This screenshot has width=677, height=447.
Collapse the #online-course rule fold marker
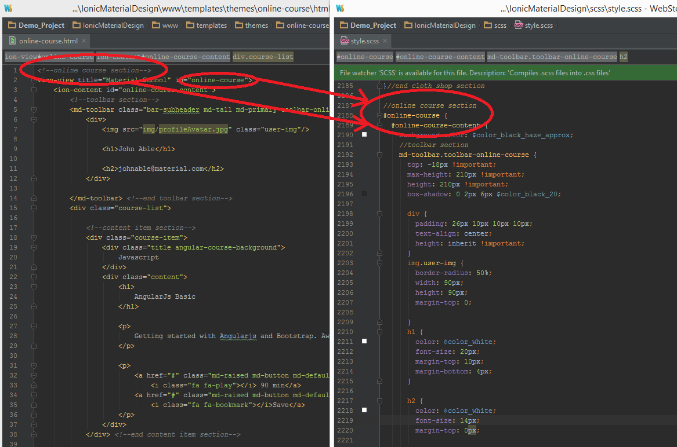pos(379,116)
